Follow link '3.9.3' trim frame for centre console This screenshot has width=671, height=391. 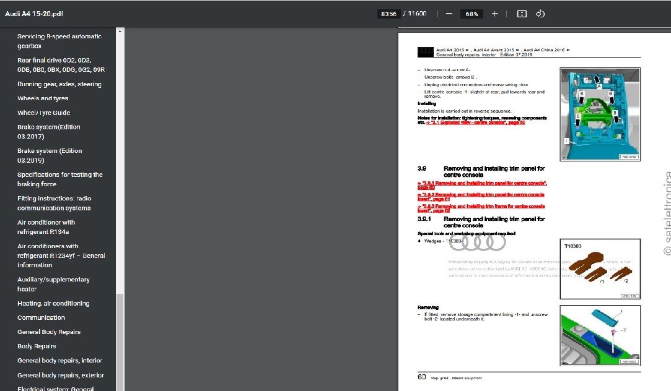point(481,208)
